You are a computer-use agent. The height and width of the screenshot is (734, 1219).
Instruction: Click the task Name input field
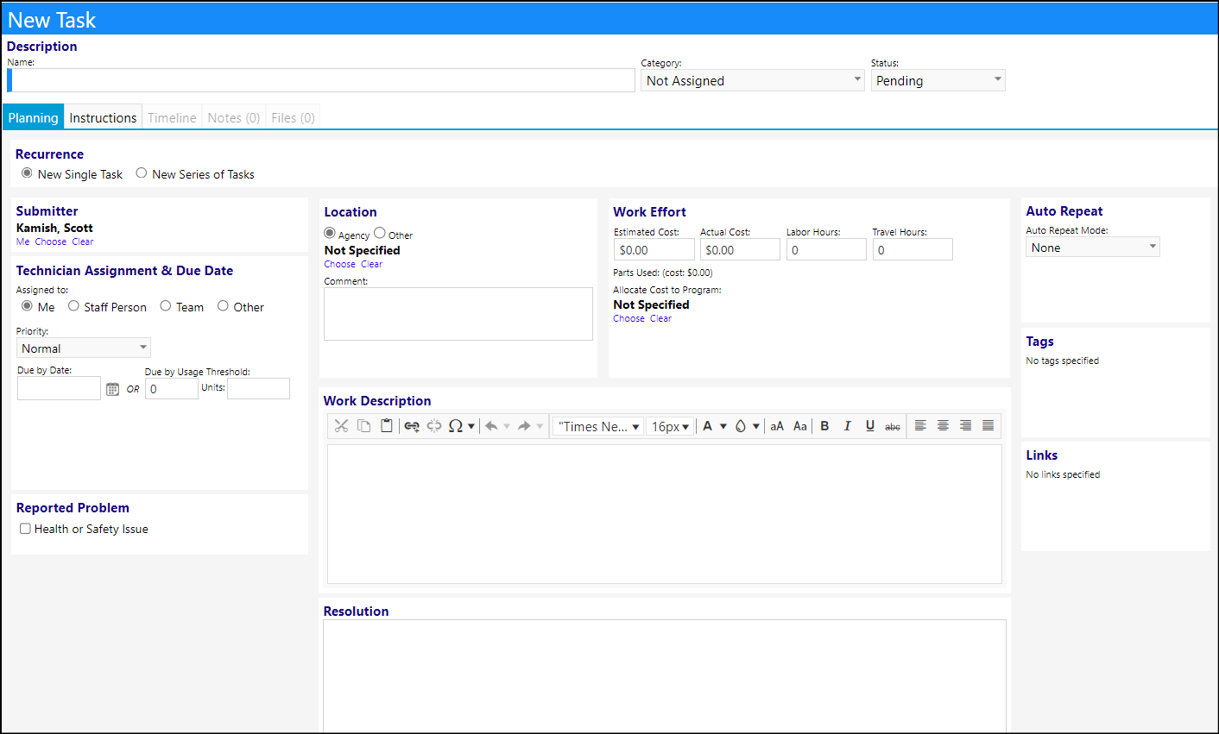point(321,80)
